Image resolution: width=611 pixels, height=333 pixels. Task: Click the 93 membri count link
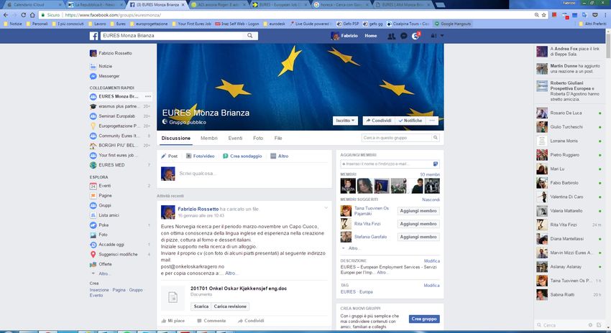[x=430, y=174]
